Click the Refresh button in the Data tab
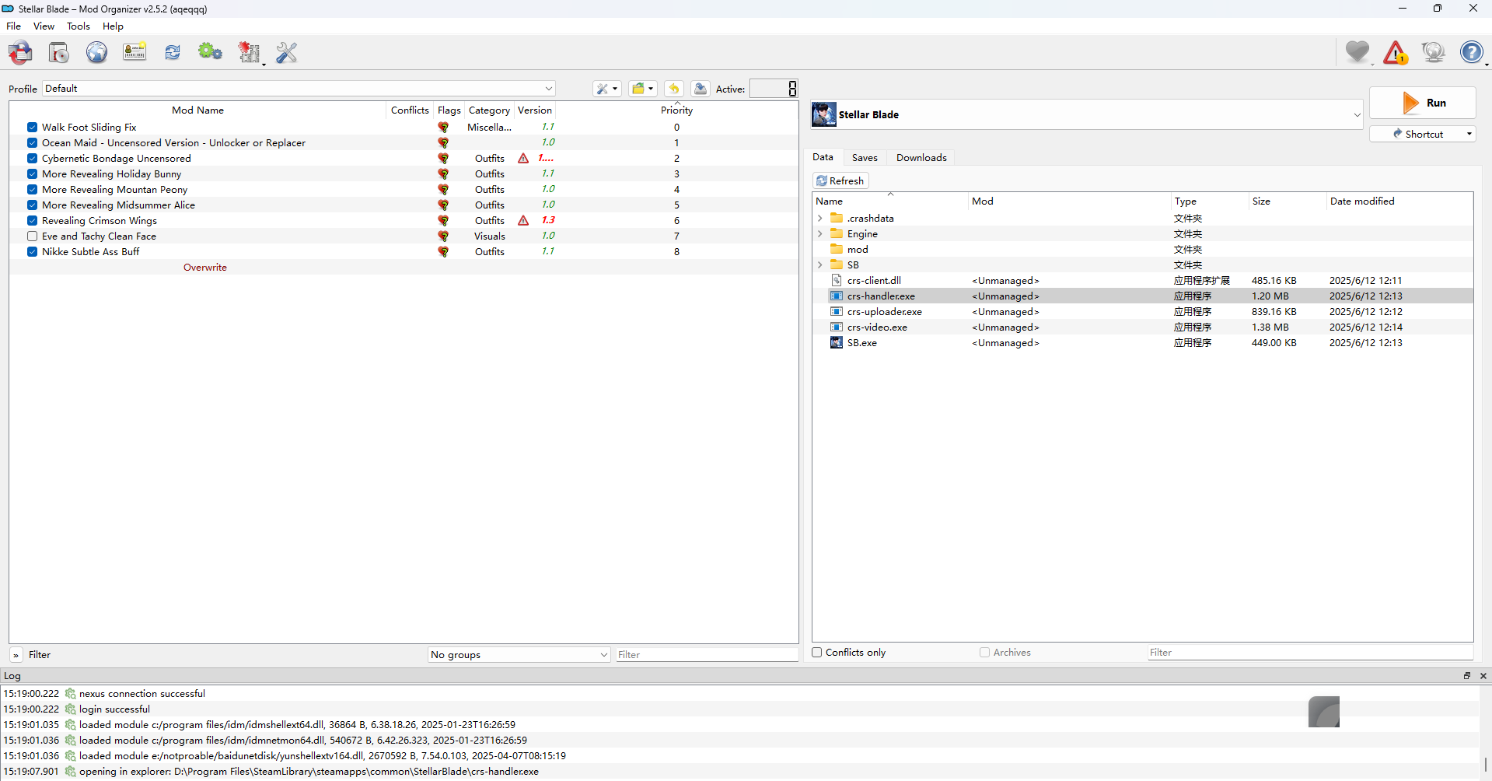 840,180
